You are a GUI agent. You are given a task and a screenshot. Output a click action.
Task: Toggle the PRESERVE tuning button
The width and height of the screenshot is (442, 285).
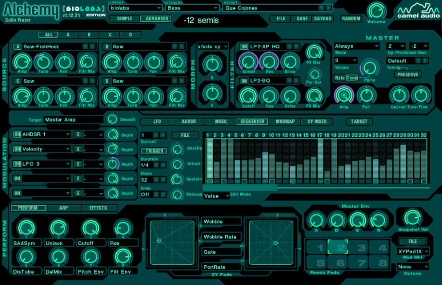[408, 75]
